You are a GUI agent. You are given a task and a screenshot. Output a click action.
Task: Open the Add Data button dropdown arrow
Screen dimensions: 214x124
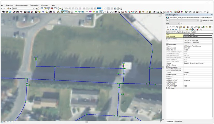pos(10,8)
